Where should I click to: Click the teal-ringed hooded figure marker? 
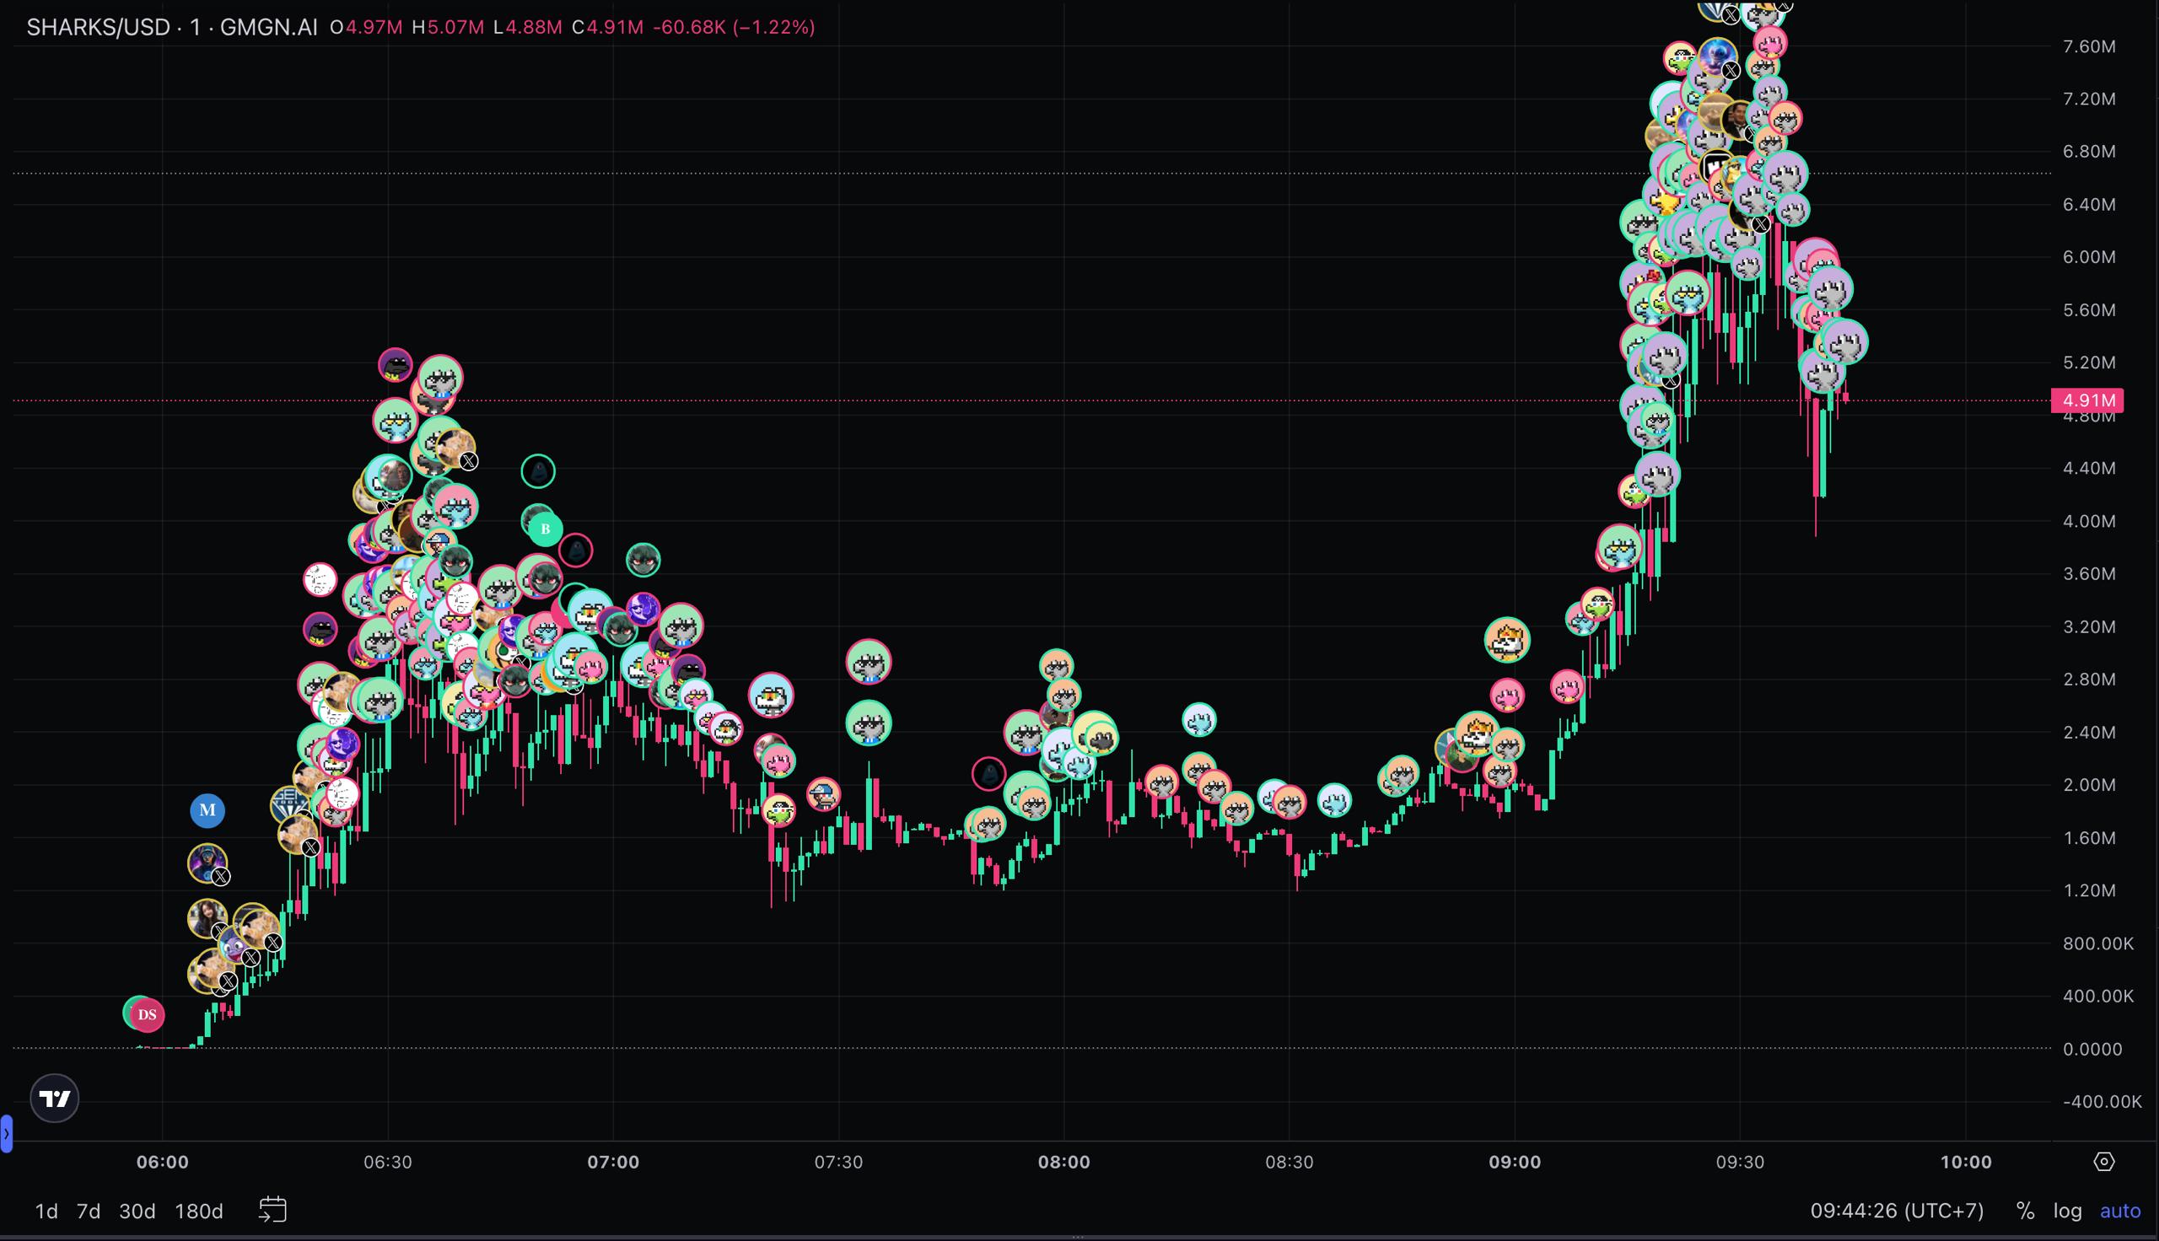tap(538, 470)
